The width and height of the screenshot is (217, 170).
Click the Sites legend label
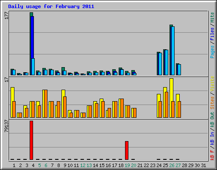(x=212, y=103)
